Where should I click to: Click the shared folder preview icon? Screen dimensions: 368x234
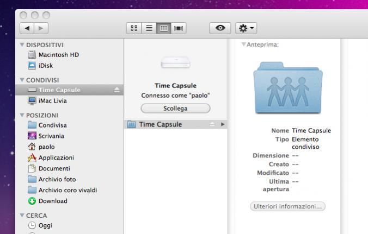pos(288,87)
